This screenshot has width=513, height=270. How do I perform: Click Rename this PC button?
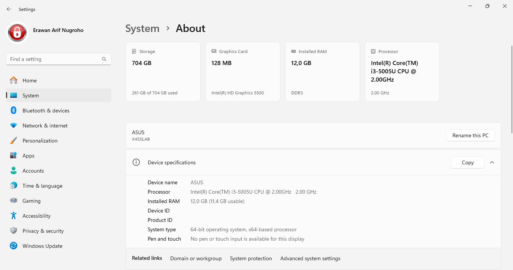pos(471,135)
